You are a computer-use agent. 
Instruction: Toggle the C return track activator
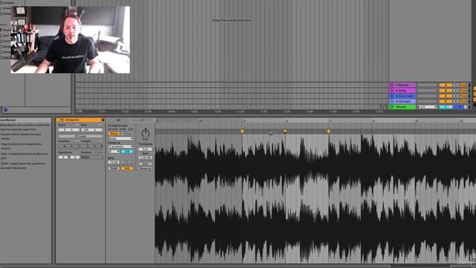pos(446,96)
